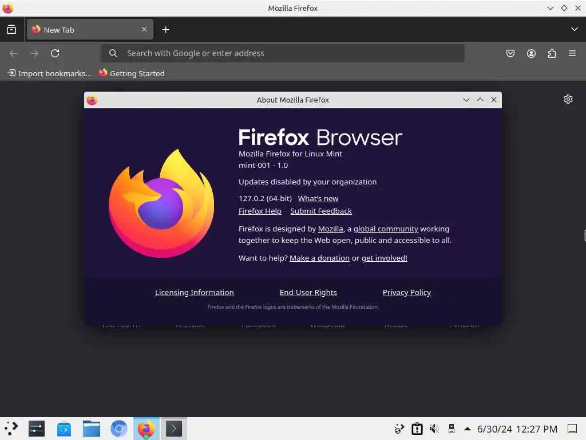Open the get involved link
The image size is (586, 440).
coord(384,258)
